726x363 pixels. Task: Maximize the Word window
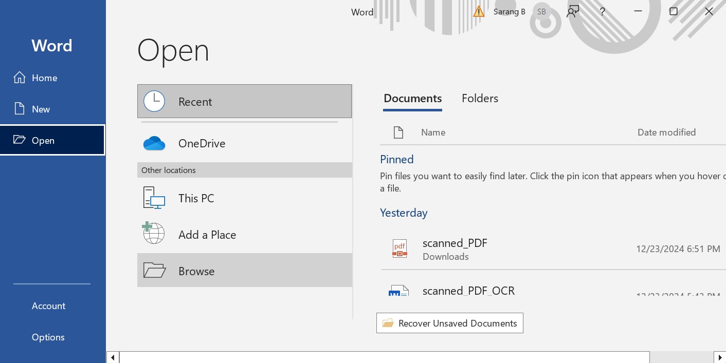pyautogui.click(x=674, y=11)
